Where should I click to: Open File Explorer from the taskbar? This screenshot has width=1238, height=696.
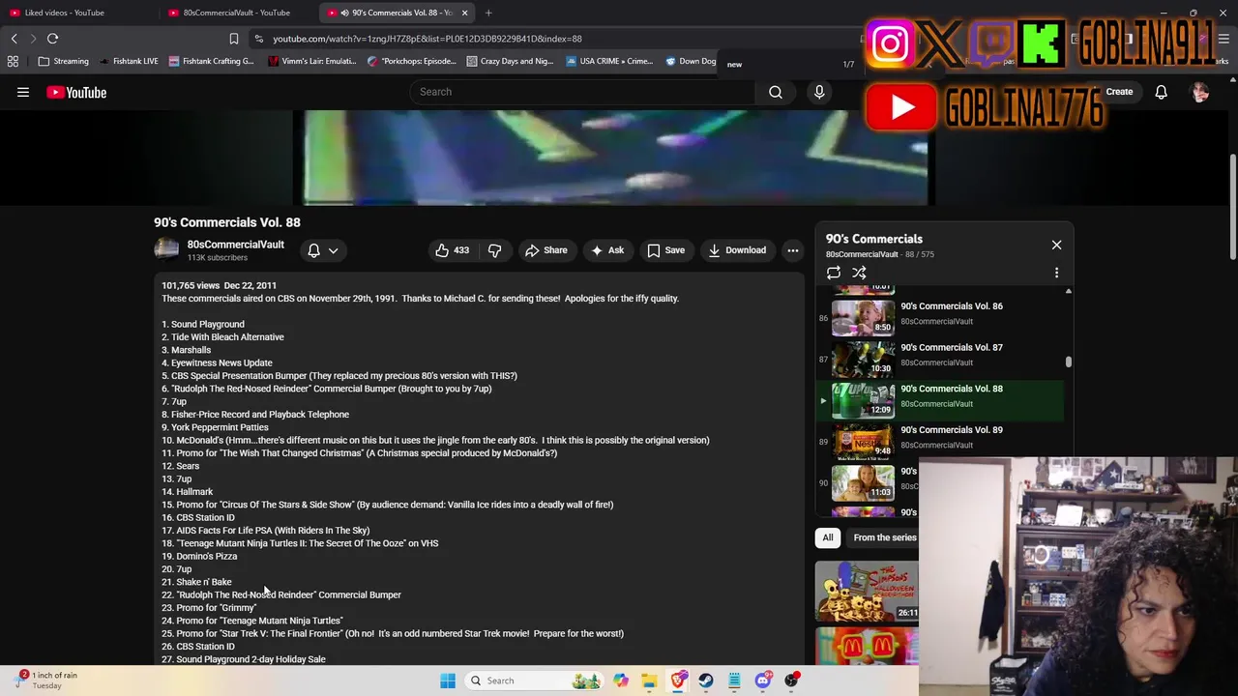coord(649,681)
